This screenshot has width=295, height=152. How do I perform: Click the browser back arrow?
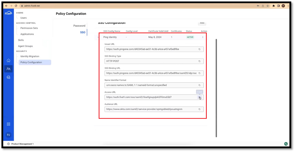[x=6, y=6]
